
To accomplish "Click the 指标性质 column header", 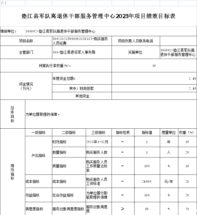I will tap(123, 132).
